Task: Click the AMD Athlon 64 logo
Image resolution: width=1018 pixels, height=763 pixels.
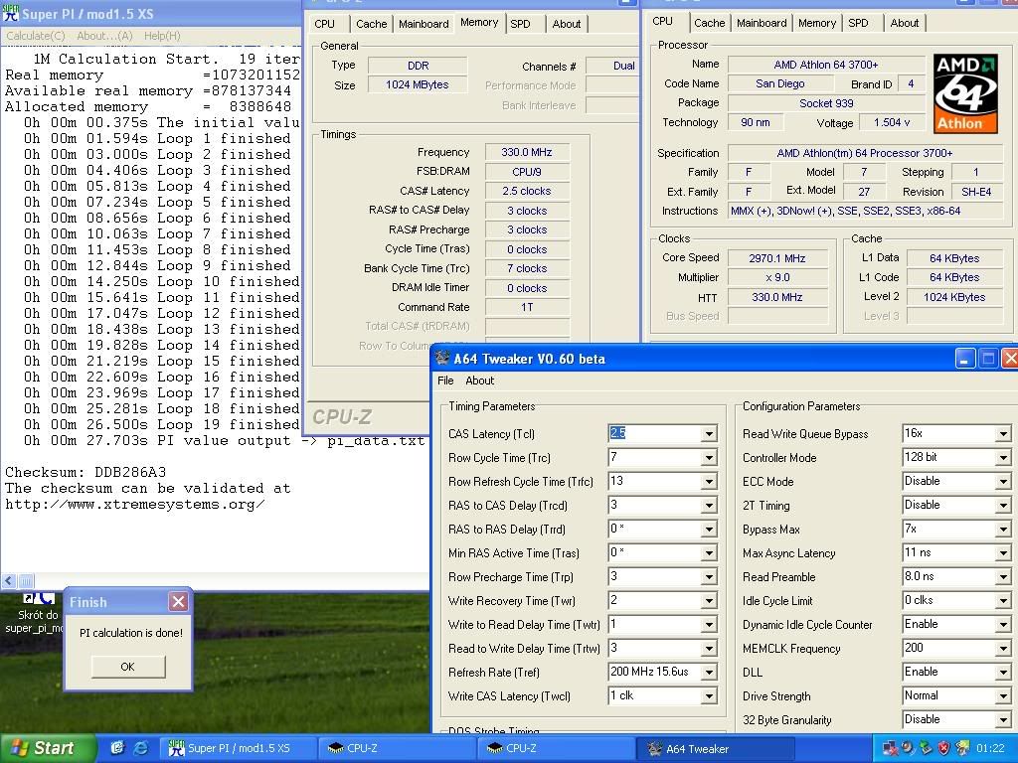Action: 965,94
